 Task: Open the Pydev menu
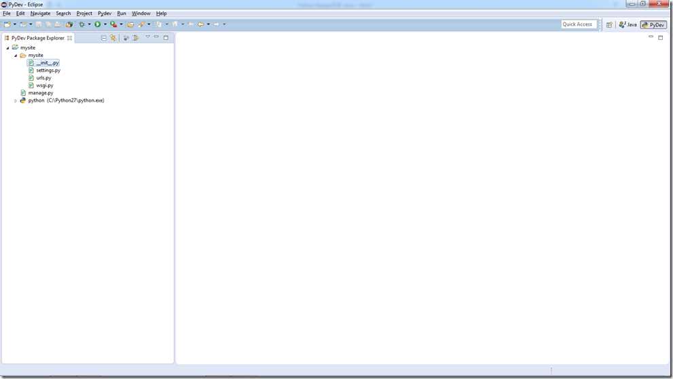105,14
